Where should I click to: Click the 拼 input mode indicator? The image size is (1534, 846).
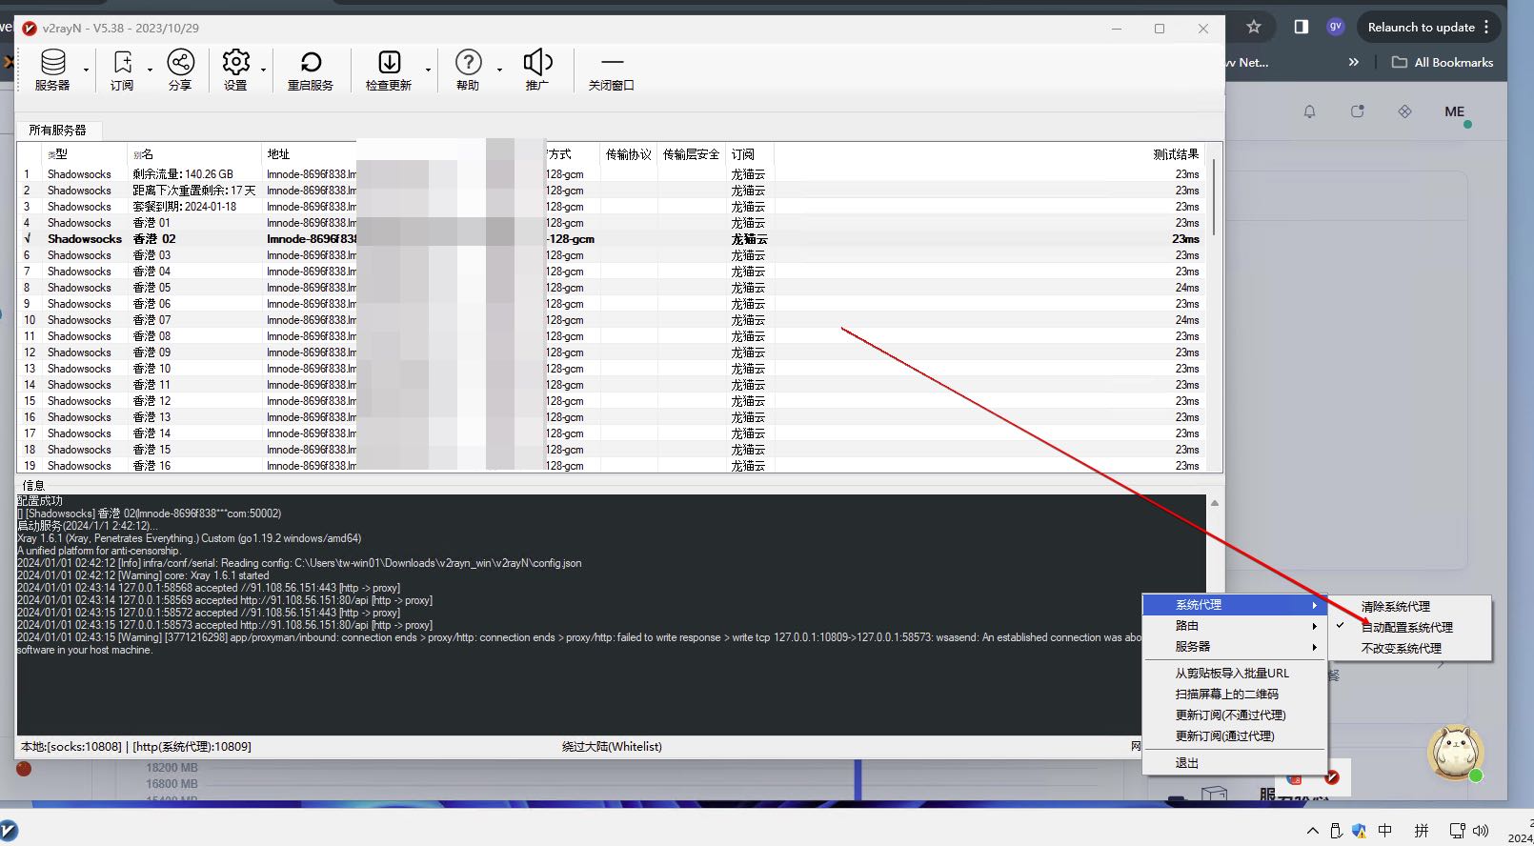[x=1422, y=831]
